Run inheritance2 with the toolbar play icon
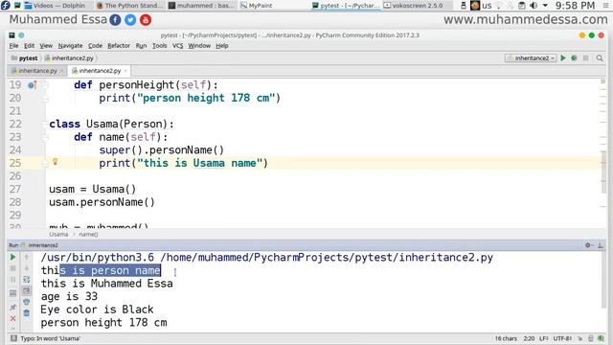The image size is (613, 345). click(563, 57)
